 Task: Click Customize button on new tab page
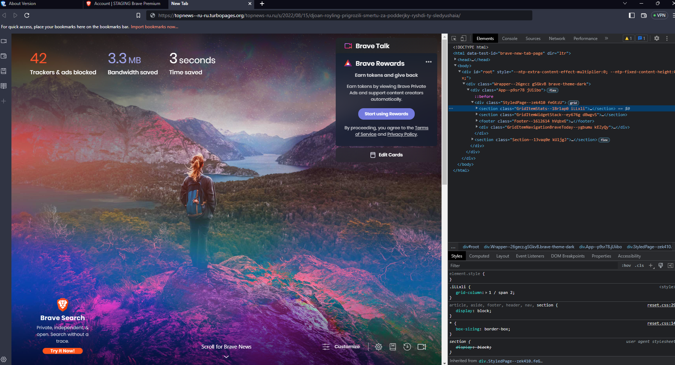click(x=341, y=347)
